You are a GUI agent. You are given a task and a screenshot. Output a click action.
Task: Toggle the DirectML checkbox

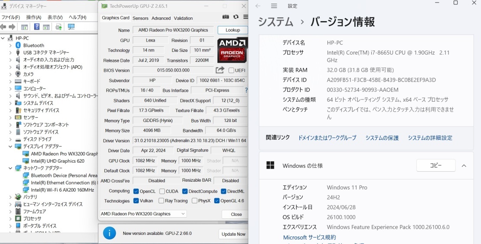coord(223,191)
